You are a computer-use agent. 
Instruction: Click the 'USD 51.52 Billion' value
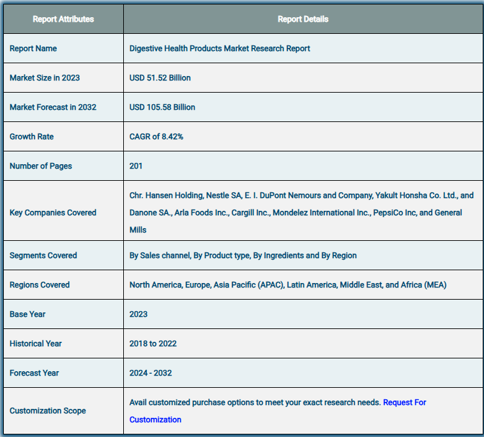pyautogui.click(x=160, y=78)
